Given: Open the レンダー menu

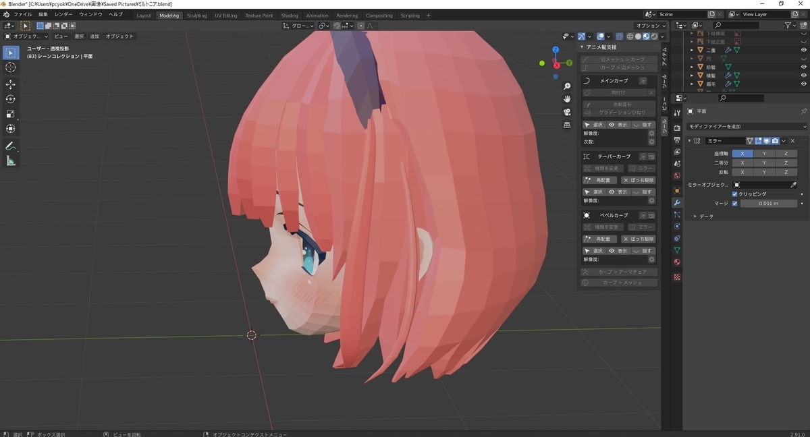Looking at the screenshot, I should click(x=63, y=14).
